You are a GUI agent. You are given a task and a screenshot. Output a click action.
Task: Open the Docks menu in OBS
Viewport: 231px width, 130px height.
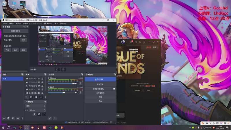tap(27, 24)
